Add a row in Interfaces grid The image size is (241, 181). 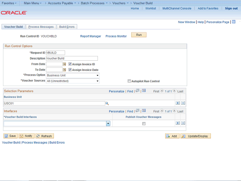(178, 123)
